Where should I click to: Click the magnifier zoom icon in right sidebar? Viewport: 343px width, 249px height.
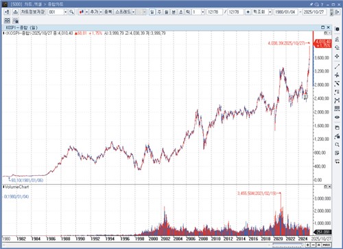[337, 144]
